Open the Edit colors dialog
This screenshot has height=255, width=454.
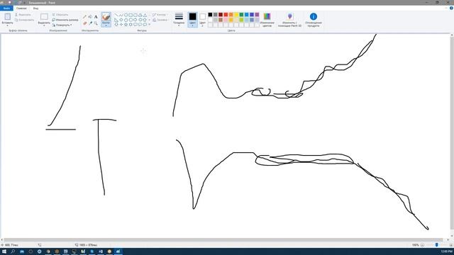(267, 20)
